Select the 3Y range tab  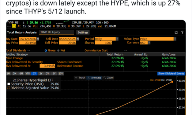tap(47, 73)
